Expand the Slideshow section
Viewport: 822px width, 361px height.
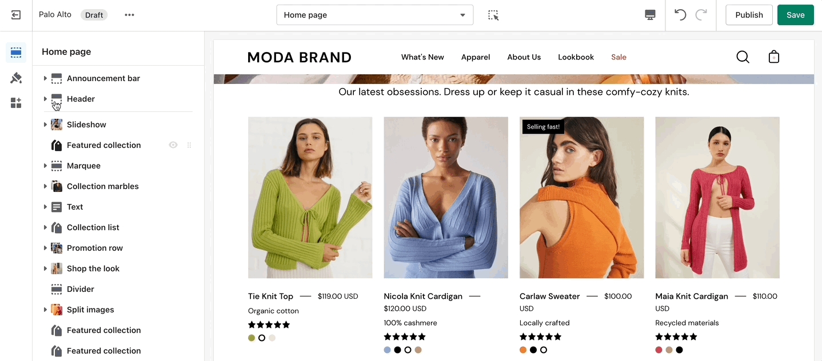click(x=45, y=125)
